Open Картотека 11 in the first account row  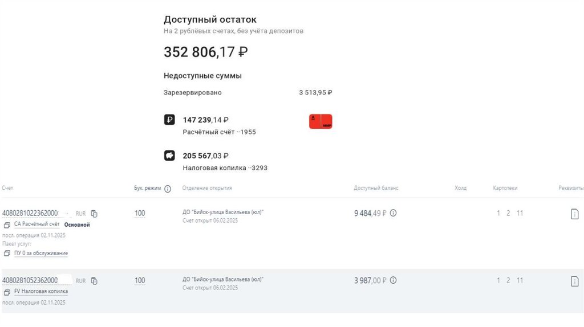520,214
